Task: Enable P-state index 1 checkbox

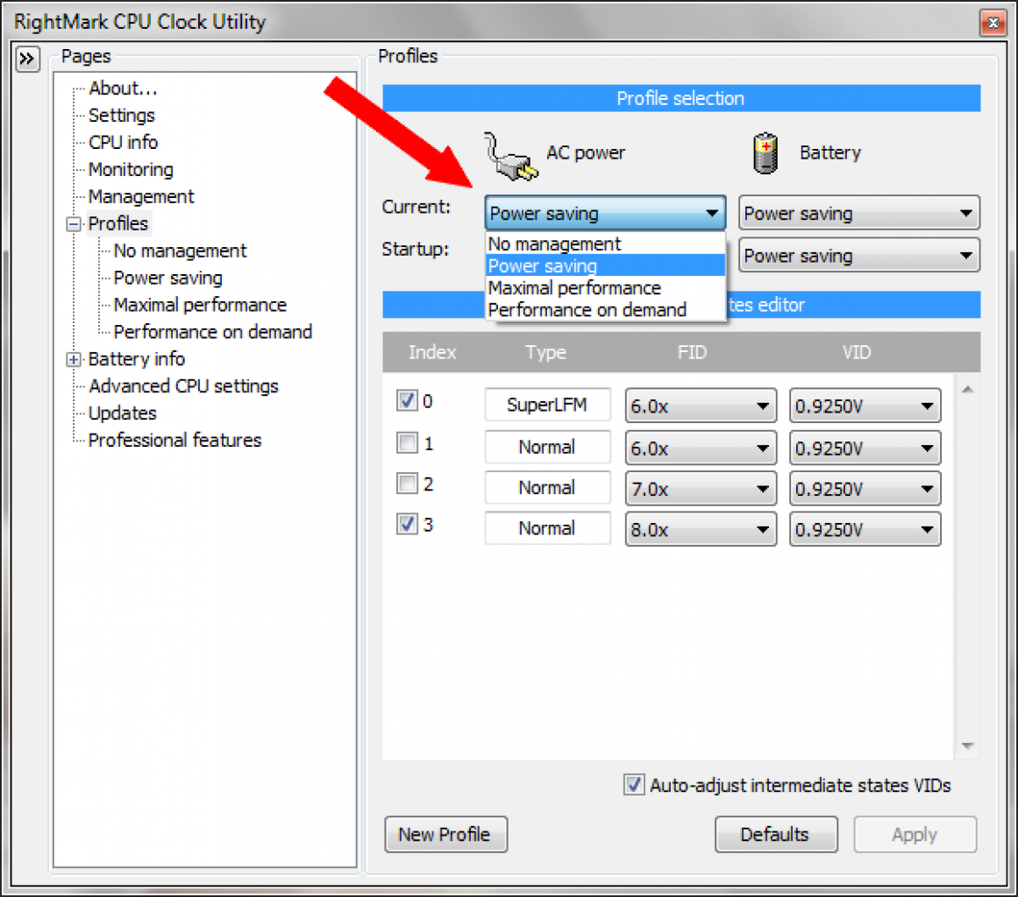Action: pyautogui.click(x=407, y=443)
